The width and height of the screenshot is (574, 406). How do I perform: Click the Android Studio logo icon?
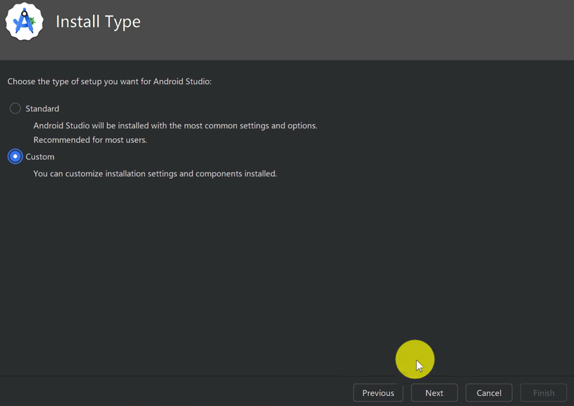coord(24,21)
